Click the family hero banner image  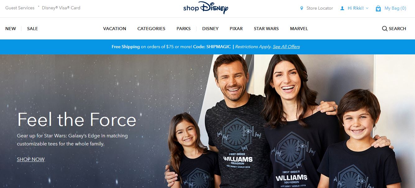pos(207,121)
